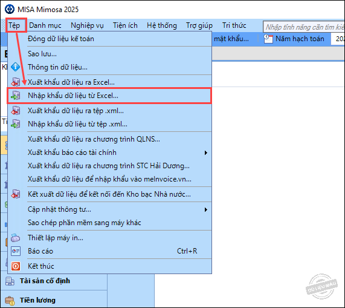Select Đóng dữ liệu kế toán
Screen dimensions: 345x308
coord(109,39)
